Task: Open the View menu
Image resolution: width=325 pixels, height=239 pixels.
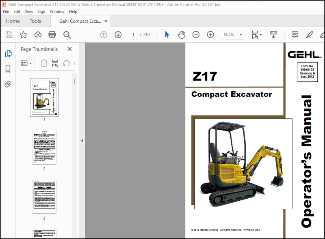Action: [x=28, y=11]
